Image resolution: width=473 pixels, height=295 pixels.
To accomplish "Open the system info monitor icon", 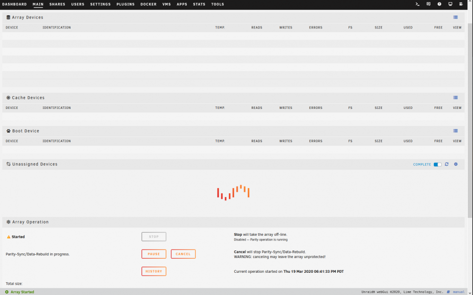I will point(450,4).
